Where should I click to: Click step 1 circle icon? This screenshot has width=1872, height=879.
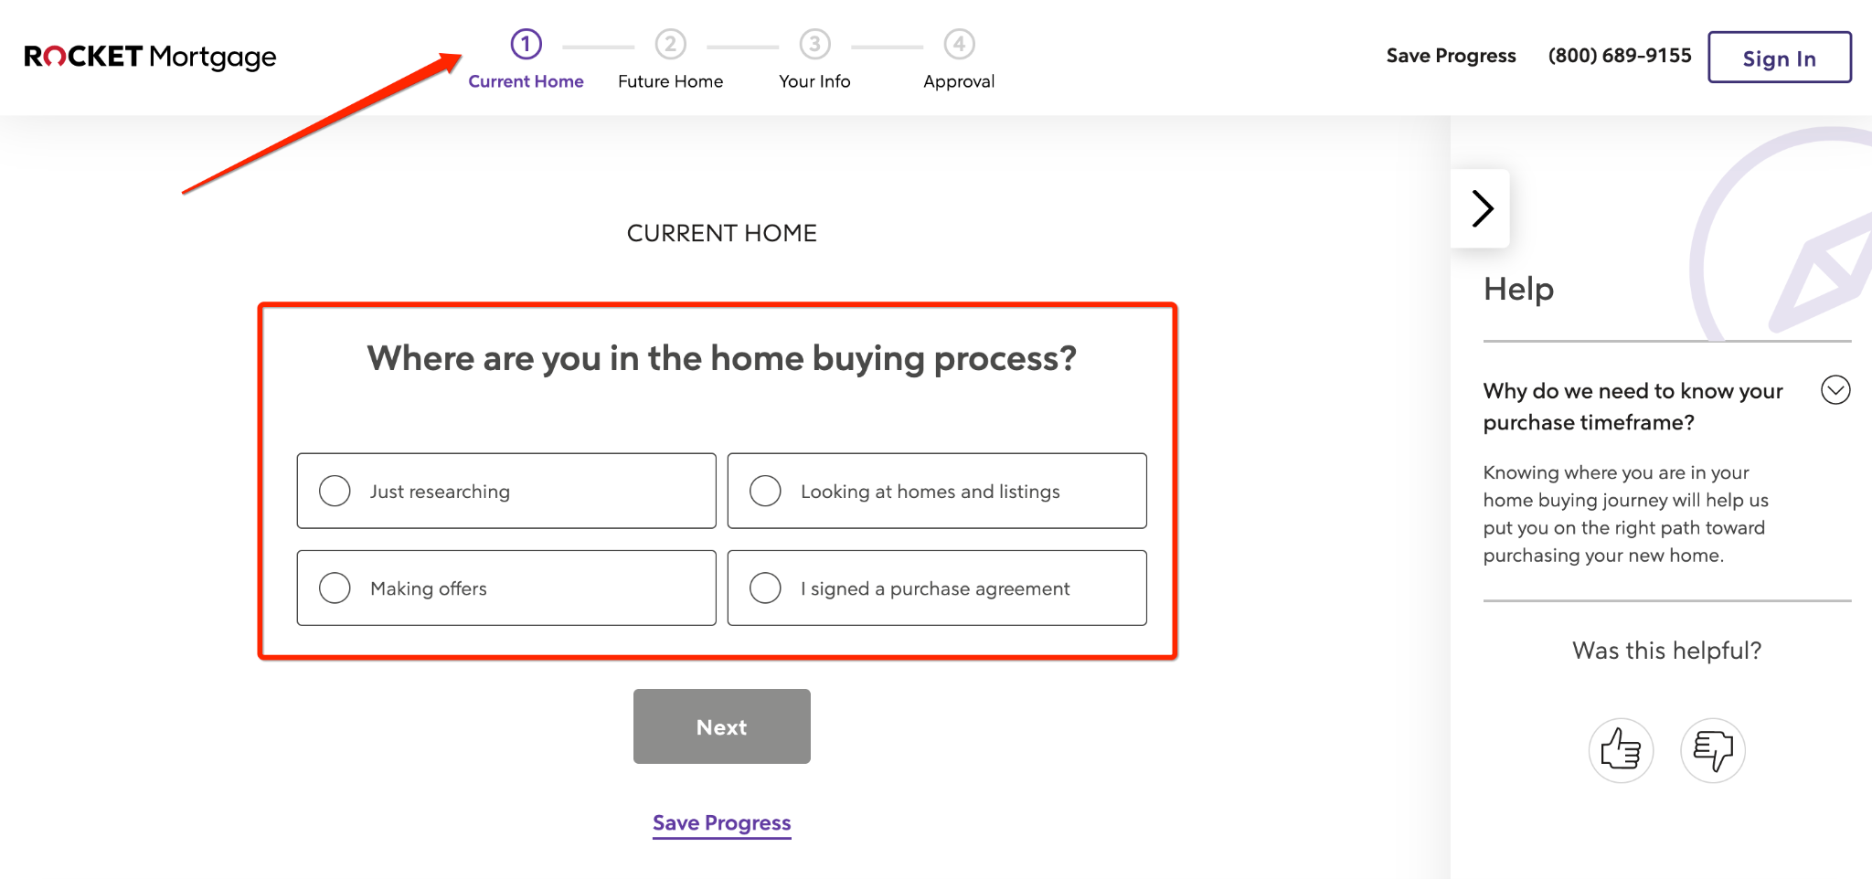[526, 44]
